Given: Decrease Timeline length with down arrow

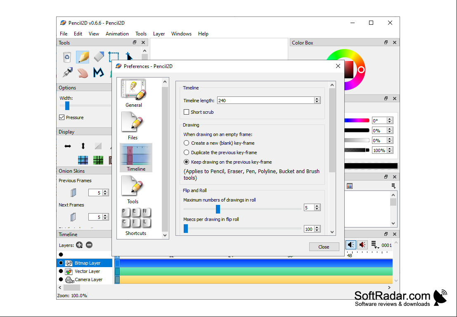Looking at the screenshot, I should click(317, 102).
